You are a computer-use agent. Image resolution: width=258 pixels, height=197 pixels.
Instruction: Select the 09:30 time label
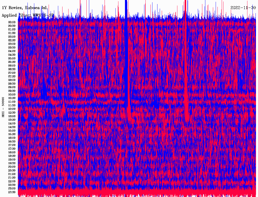point(12,91)
